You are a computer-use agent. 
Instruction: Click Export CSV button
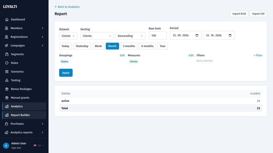pos(258,14)
